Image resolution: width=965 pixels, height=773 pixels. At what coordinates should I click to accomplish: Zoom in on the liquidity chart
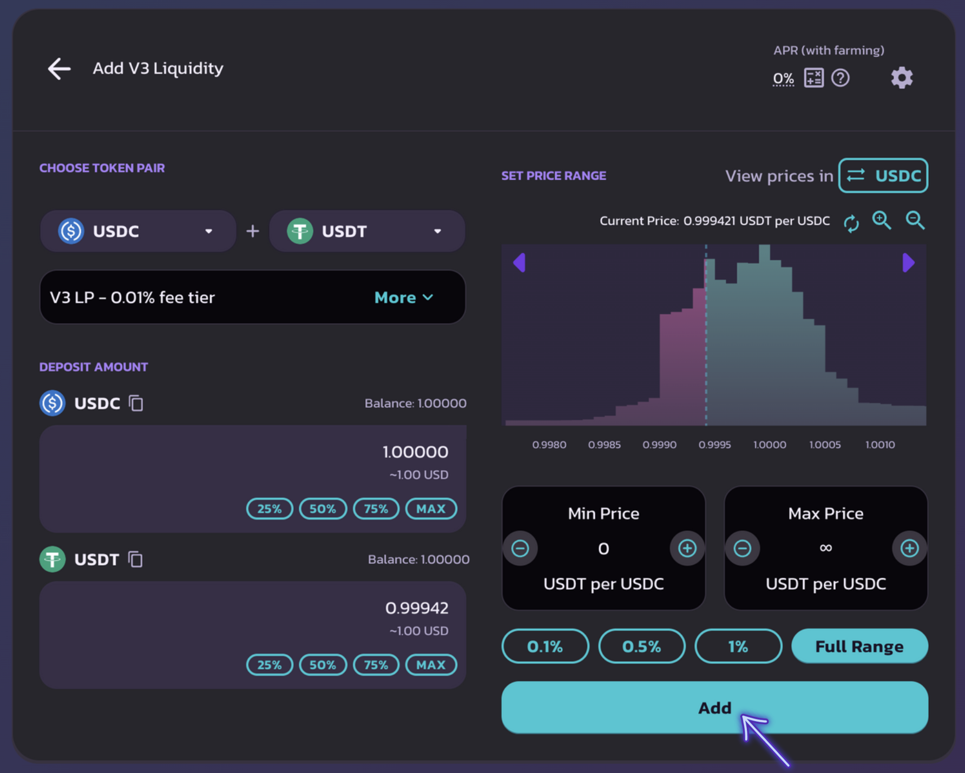pos(881,221)
